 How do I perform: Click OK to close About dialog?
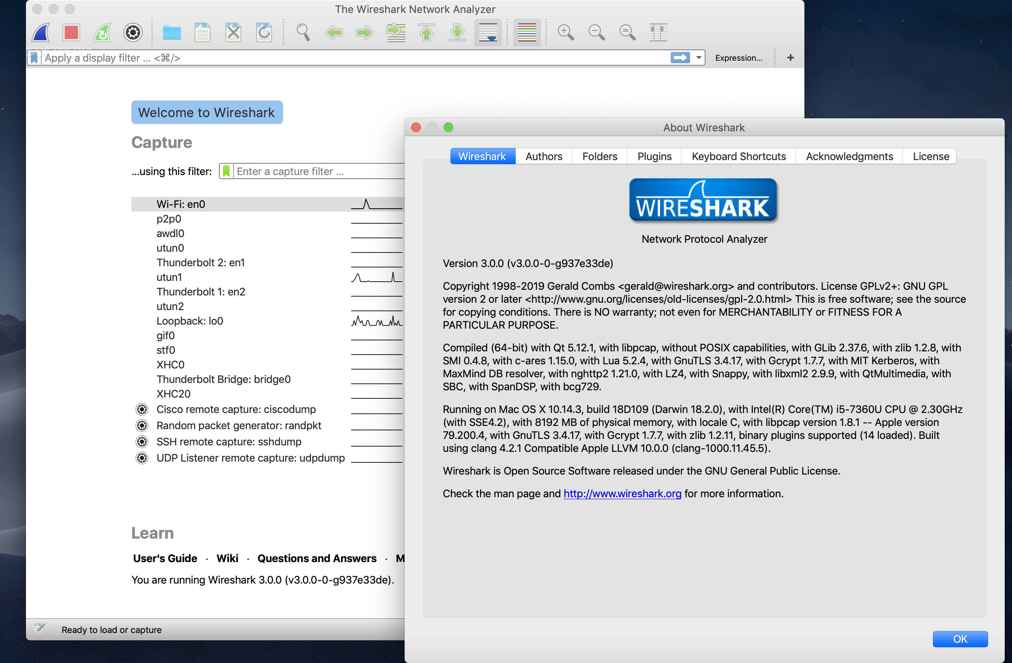[960, 639]
